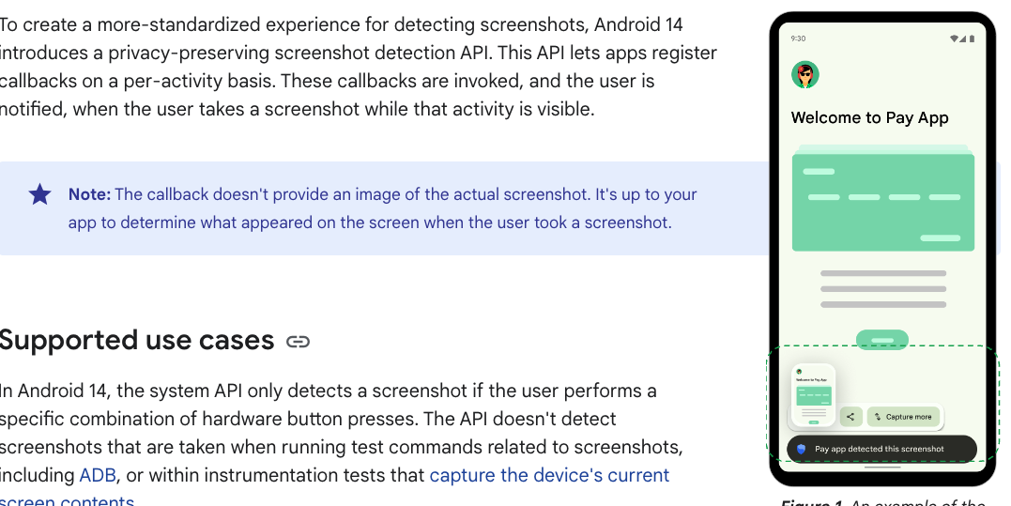Click the Figure 1 caption text
This screenshot has height=506, width=1011.
point(883,501)
